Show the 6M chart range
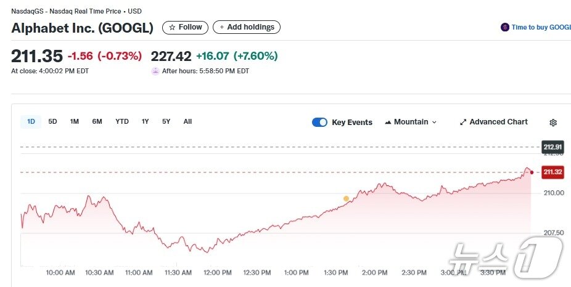Image resolution: width=571 pixels, height=287 pixels. [97, 122]
